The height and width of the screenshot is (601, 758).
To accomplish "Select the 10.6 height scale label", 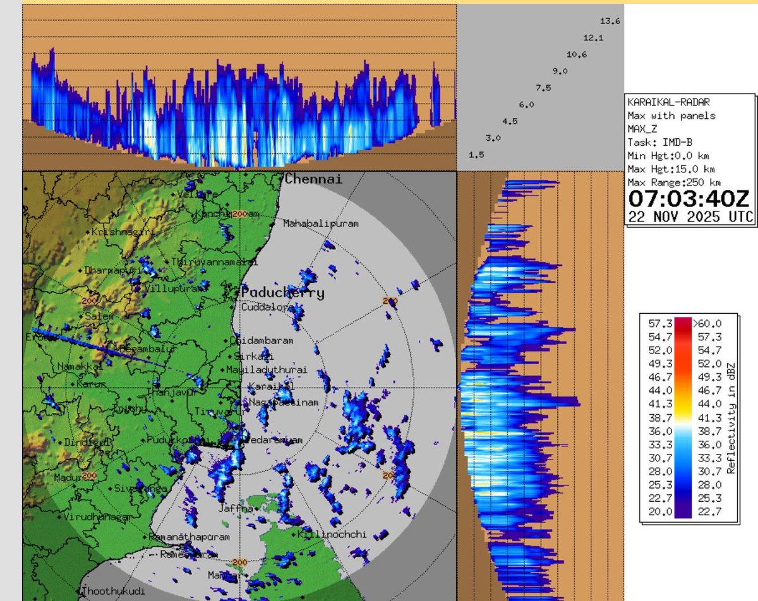I will pyautogui.click(x=577, y=54).
